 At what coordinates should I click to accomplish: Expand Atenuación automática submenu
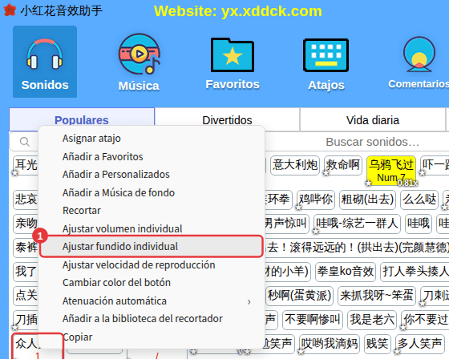point(152,301)
